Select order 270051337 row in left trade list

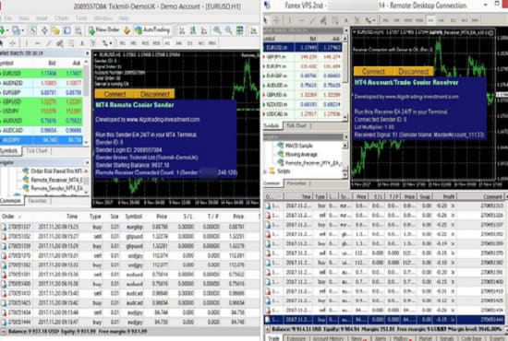pyautogui.click(x=129, y=227)
